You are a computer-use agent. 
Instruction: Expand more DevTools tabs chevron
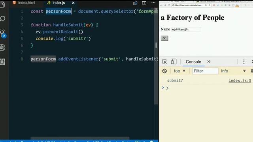pos(209,62)
